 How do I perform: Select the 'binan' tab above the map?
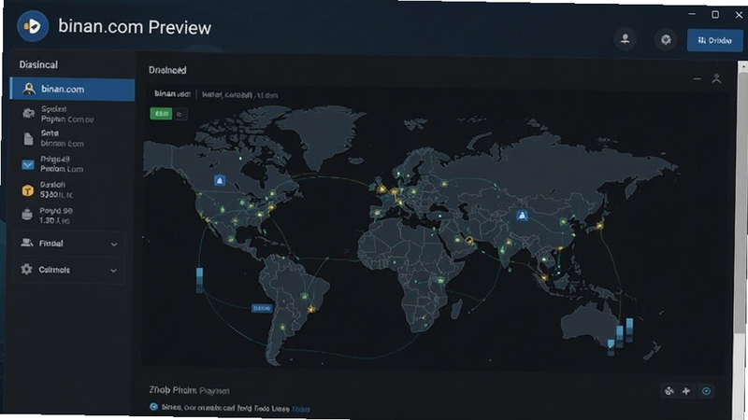click(172, 94)
